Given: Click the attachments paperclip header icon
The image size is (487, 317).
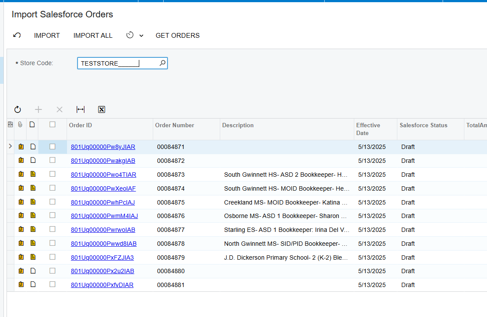Looking at the screenshot, I should [20, 125].
